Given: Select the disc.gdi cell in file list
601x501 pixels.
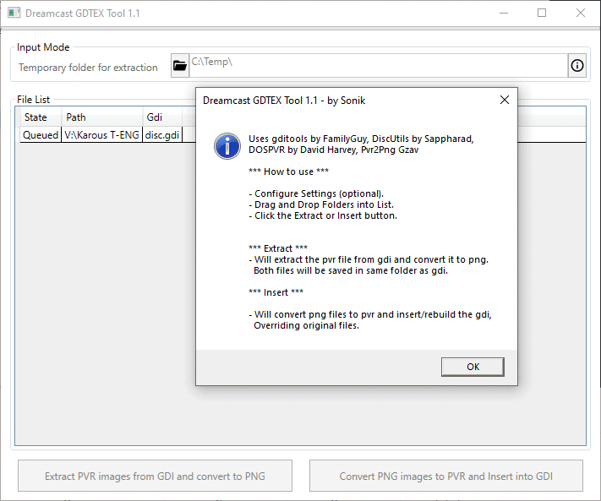Looking at the screenshot, I should tap(162, 135).
